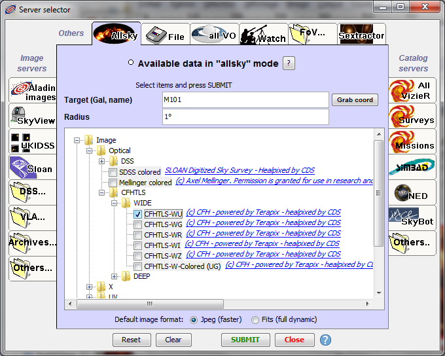Click the vertical scrollbar thumb in tree

[379, 193]
